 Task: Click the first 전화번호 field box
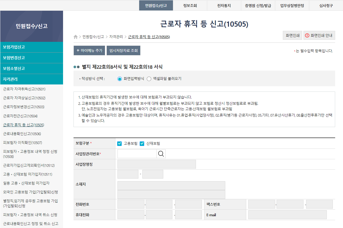[131, 204]
